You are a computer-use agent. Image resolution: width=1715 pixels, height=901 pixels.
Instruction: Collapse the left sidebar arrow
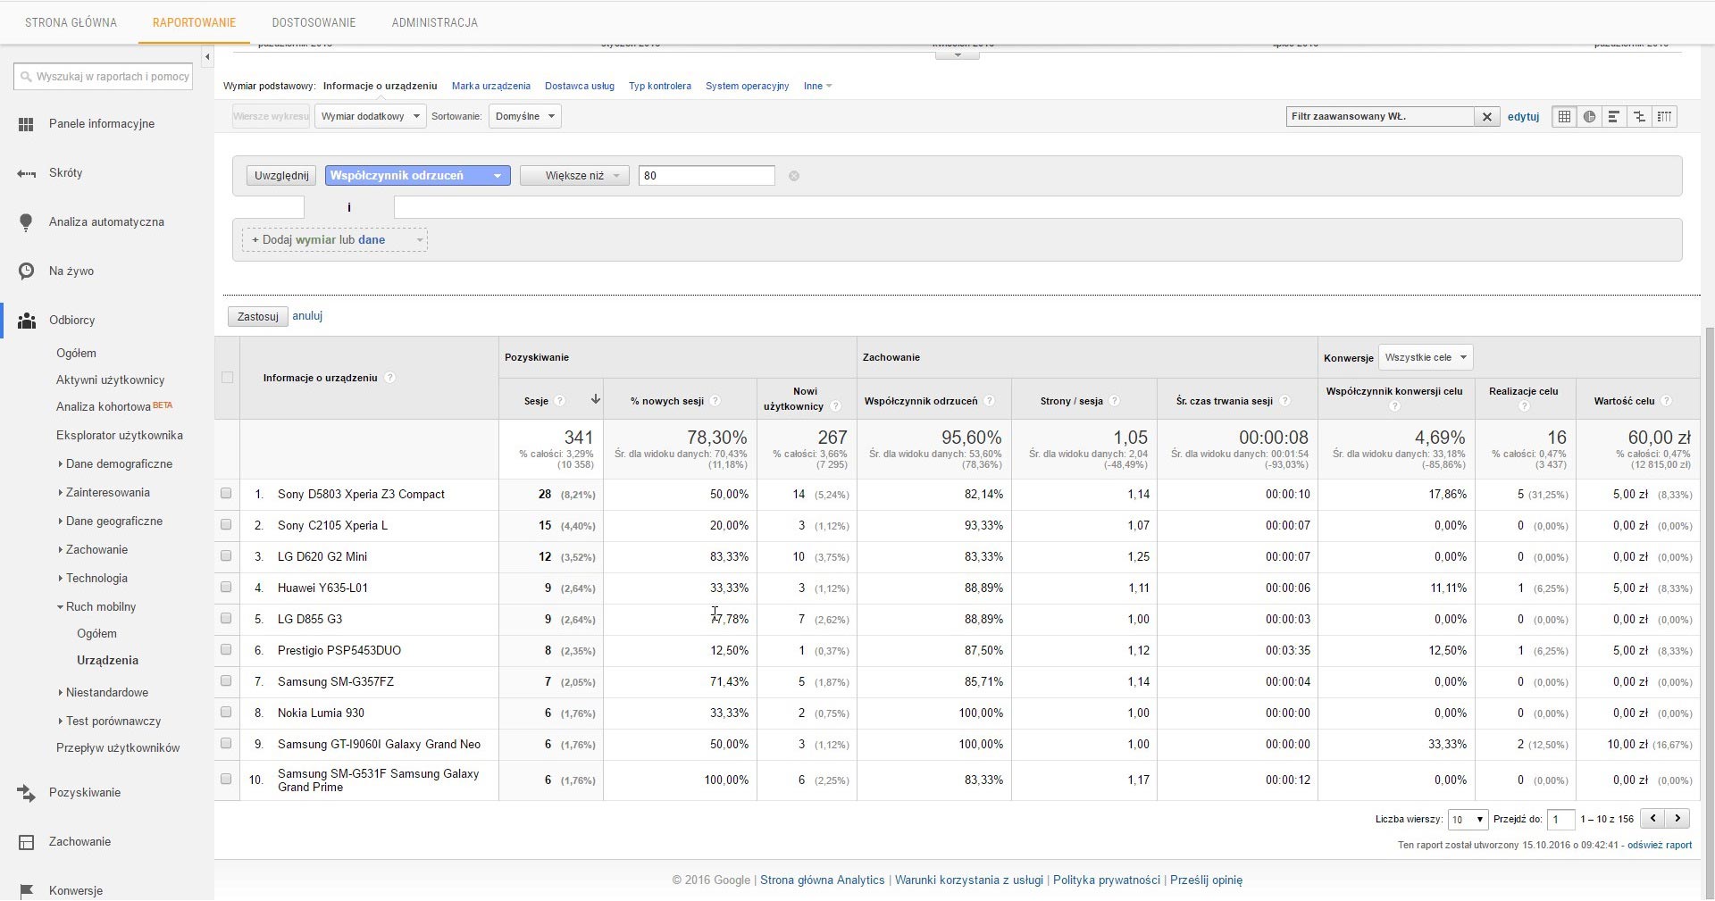207,57
